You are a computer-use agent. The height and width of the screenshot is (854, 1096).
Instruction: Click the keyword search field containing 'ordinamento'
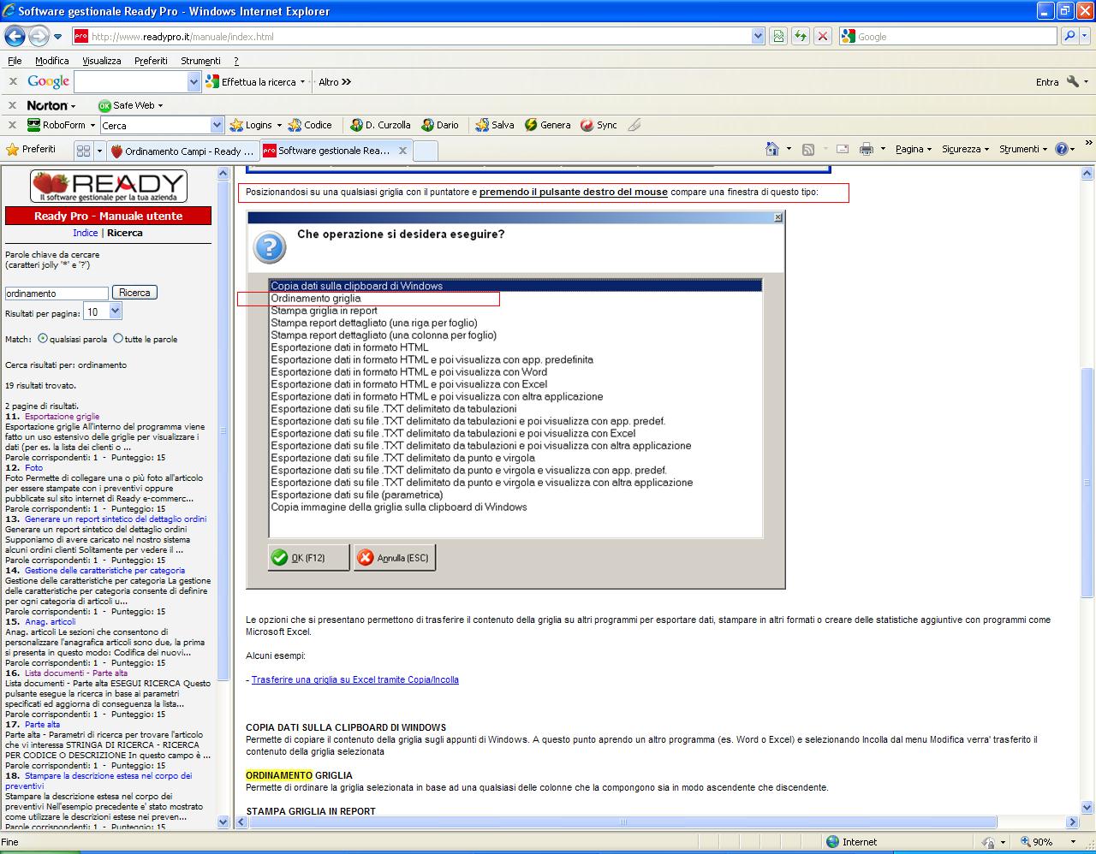[57, 293]
